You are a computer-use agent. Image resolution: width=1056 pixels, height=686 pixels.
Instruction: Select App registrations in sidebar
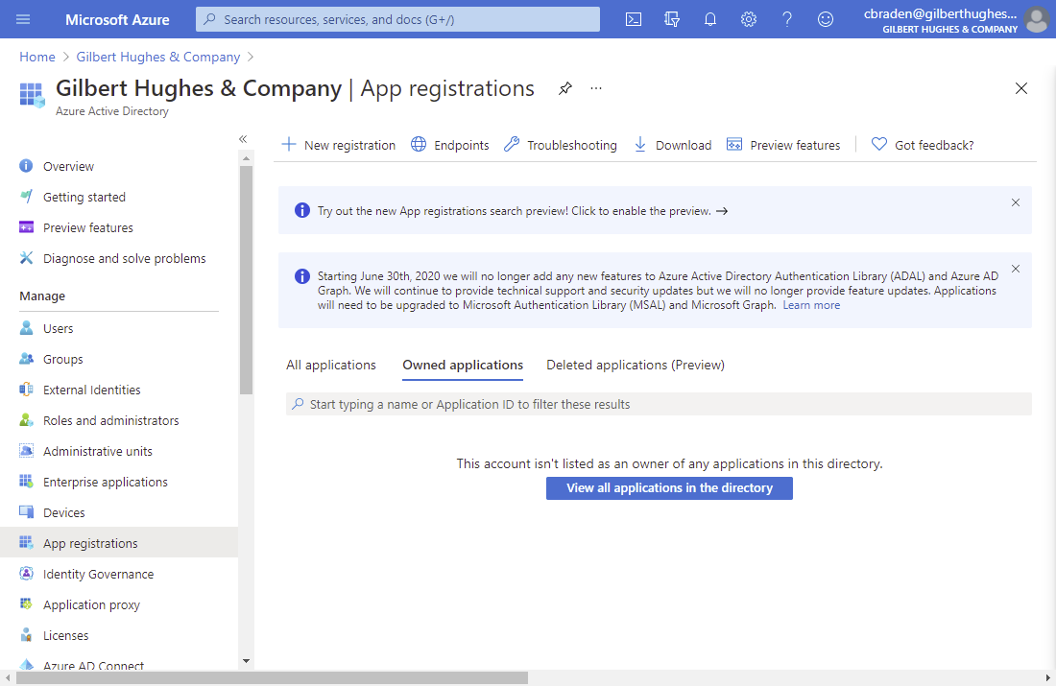[118, 543]
